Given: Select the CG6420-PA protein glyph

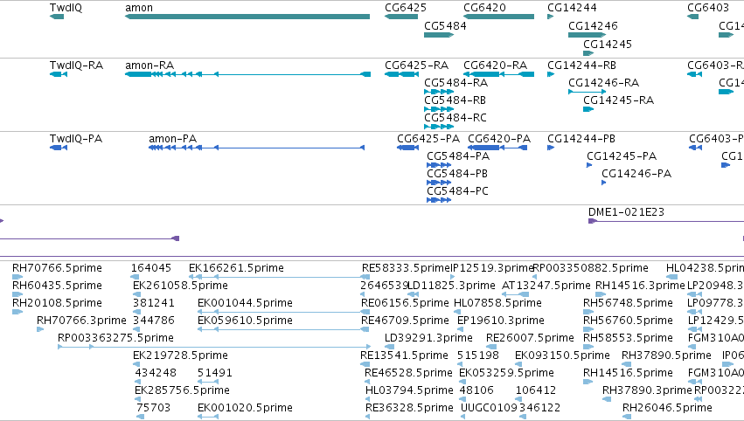Looking at the screenshot, I should tap(497, 148).
